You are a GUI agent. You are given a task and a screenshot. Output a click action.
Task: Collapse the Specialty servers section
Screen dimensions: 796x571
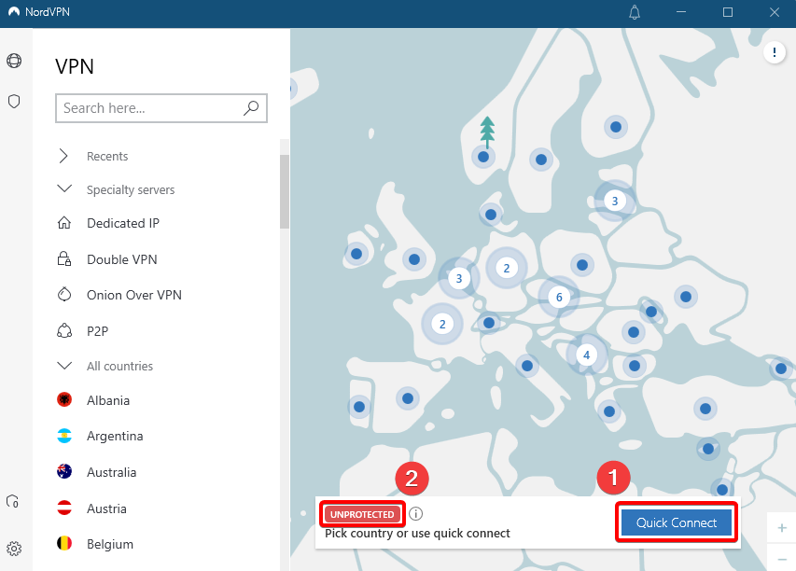64,189
